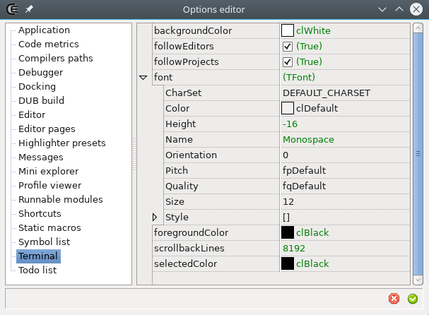Screen dimensions: 429x315
Task: Click the application logo icon in title bar
Action: [12, 9]
